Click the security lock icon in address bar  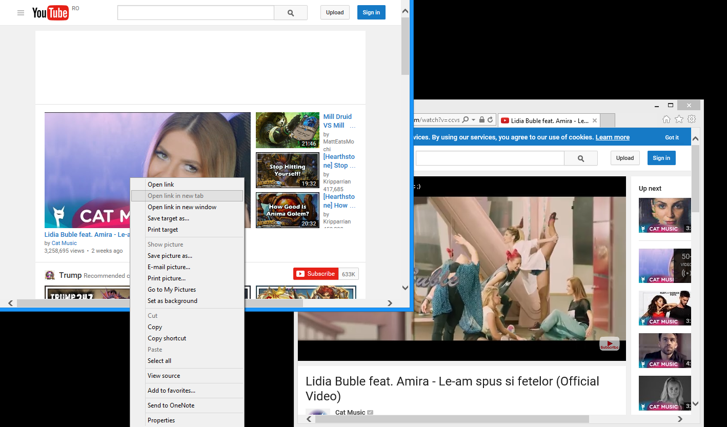481,120
